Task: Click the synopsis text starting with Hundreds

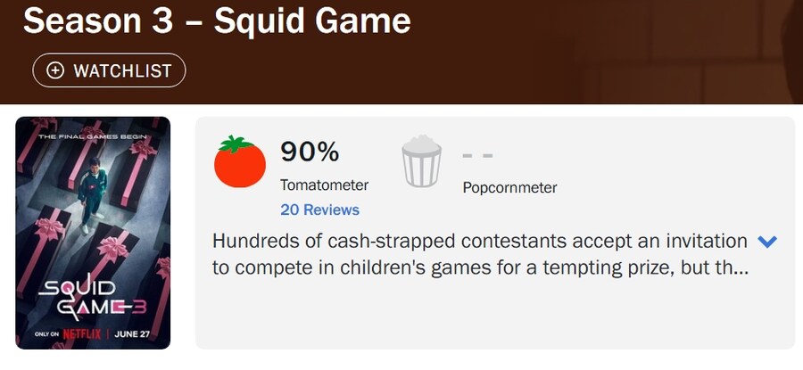Action: (x=480, y=242)
